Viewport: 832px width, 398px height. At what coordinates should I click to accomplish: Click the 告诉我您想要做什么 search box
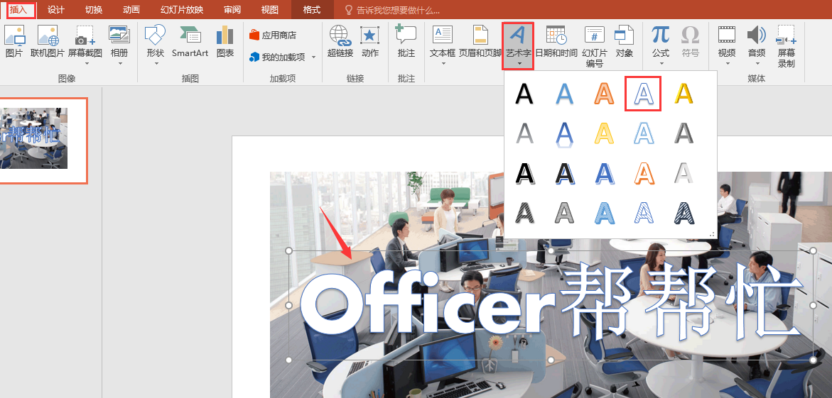398,10
